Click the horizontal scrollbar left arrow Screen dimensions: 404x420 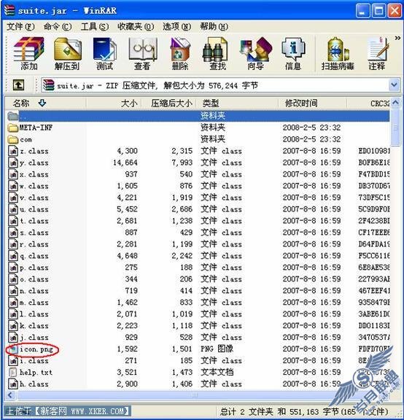(x=10, y=394)
